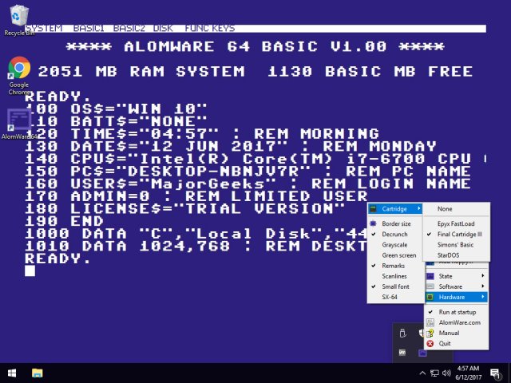511x383 pixels.
Task: Open the Action Center notification icon
Action: coord(496,373)
